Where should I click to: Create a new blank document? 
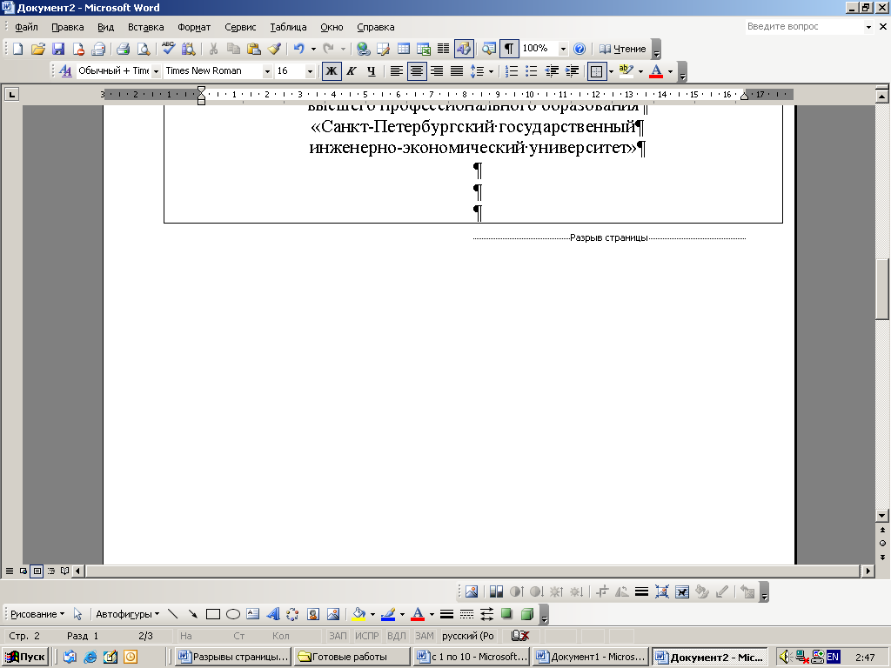click(18, 49)
